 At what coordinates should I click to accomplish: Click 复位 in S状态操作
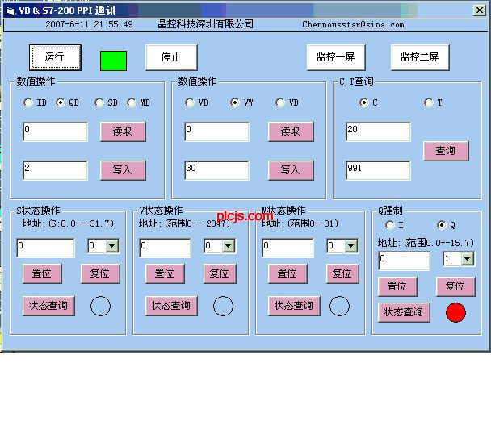coord(100,273)
